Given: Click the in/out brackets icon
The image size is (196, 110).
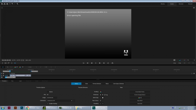Looking at the screenshot, I should pyautogui.click(x=5, y=63).
